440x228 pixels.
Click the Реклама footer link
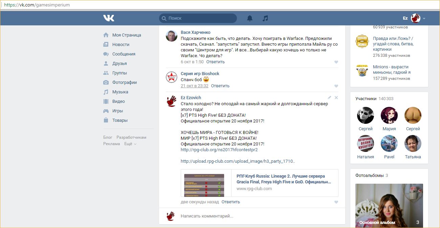[x=112, y=144]
